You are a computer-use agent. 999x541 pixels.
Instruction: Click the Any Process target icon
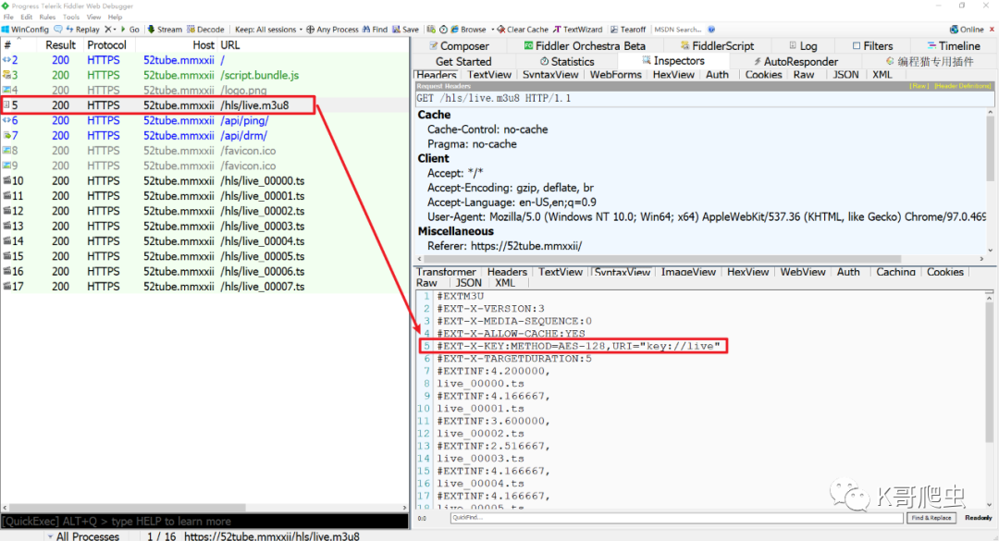(x=311, y=30)
